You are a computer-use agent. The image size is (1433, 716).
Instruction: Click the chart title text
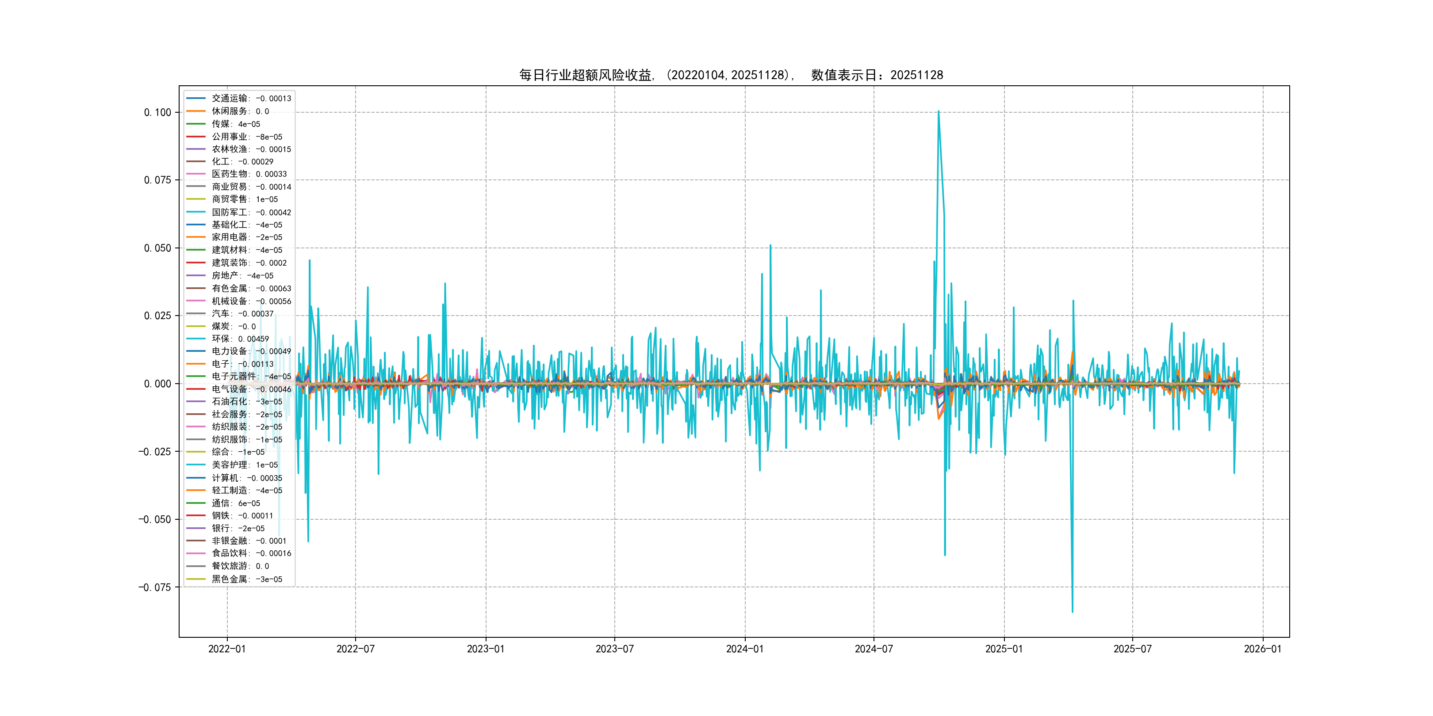coord(731,75)
